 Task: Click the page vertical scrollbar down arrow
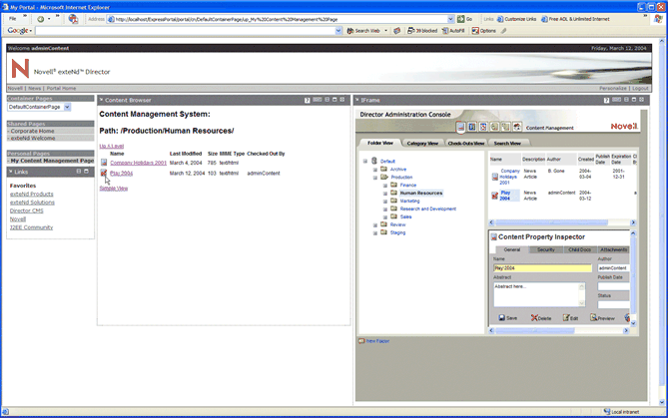pyautogui.click(x=662, y=402)
